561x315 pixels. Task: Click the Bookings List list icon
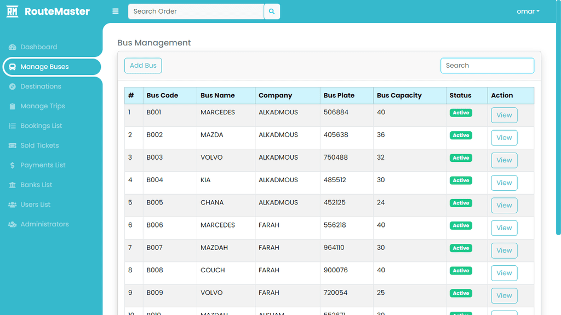(x=13, y=126)
